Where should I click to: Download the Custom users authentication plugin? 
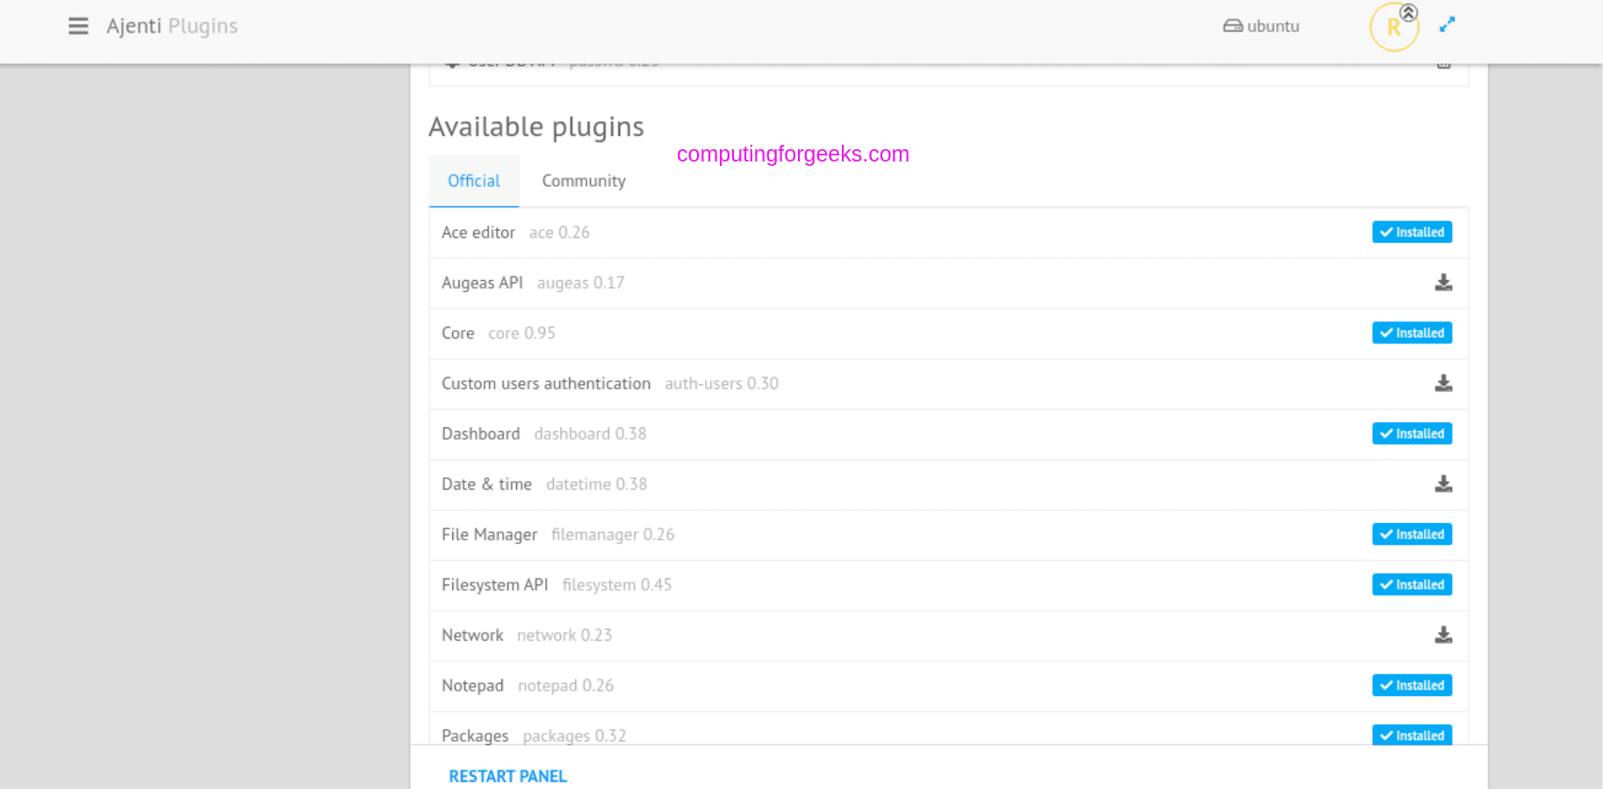pyautogui.click(x=1443, y=384)
